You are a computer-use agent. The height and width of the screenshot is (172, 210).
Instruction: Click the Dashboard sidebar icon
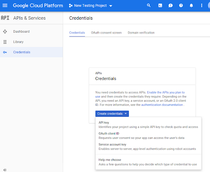tap(5, 31)
